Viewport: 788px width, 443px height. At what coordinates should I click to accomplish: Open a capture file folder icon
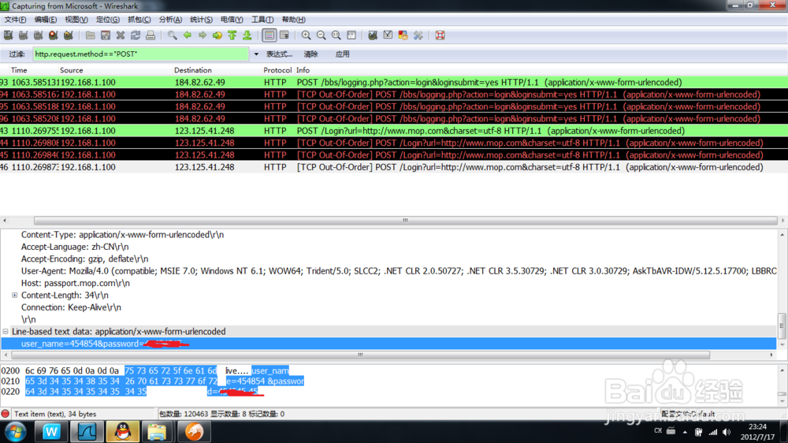coord(90,35)
